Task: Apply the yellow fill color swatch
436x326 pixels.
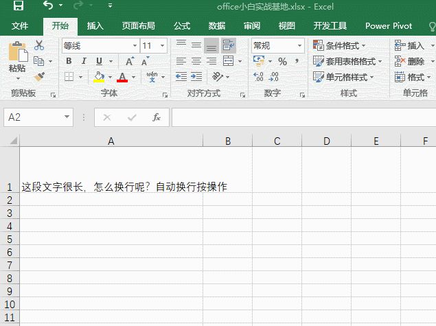Action: [x=99, y=78]
